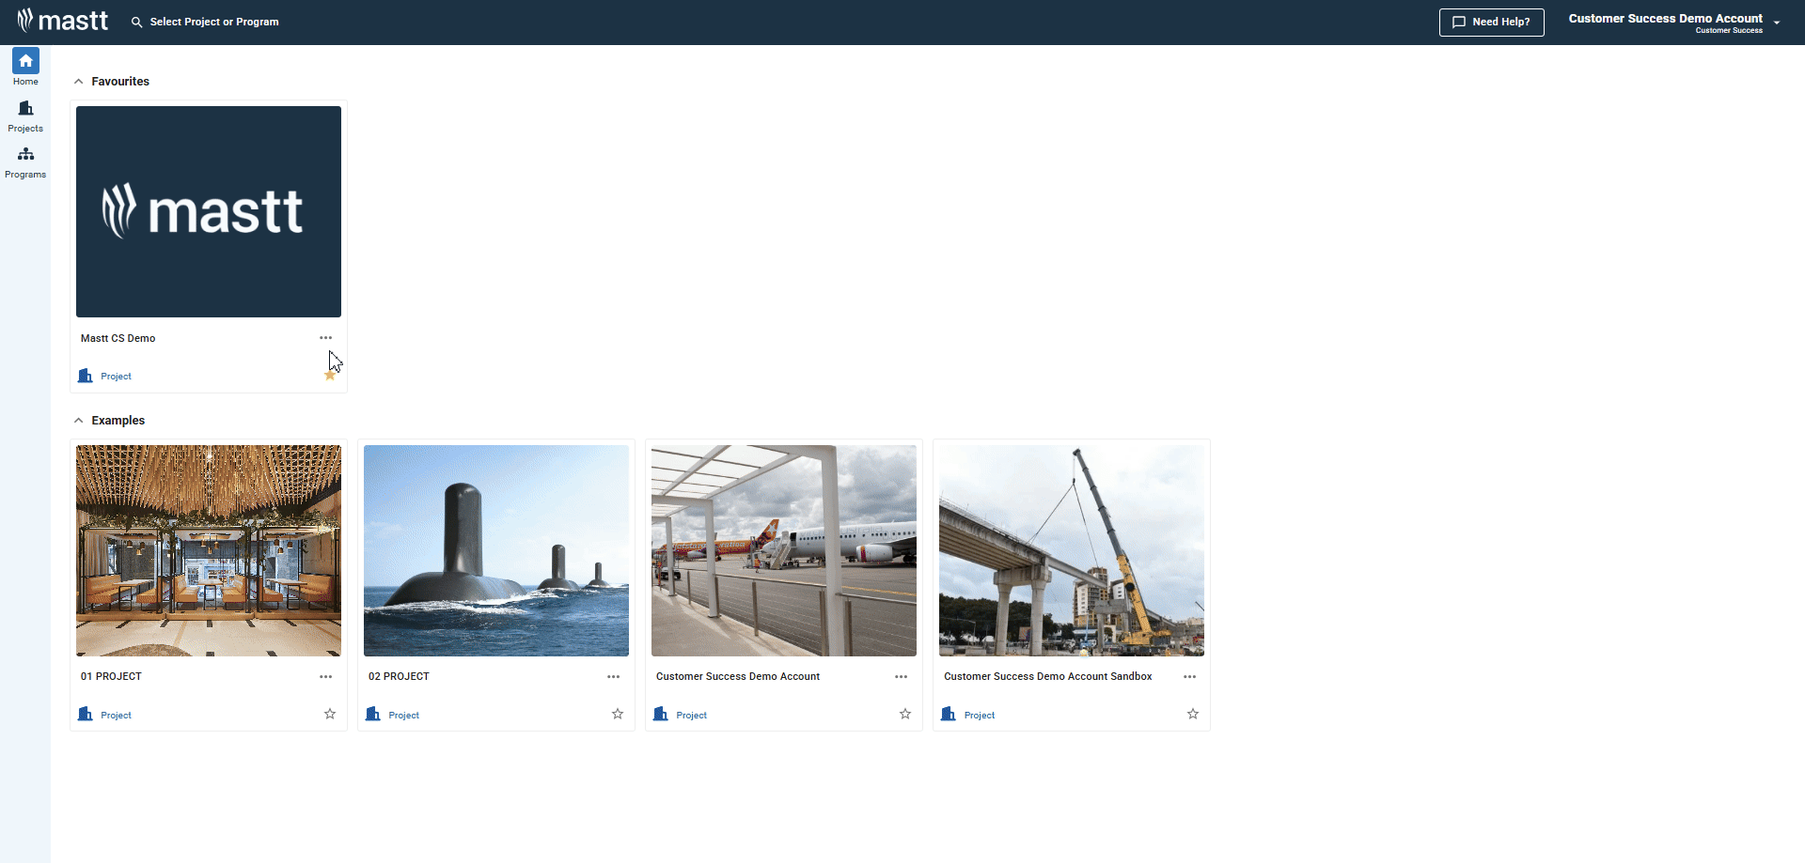Favourite Customer Success Demo Account card star
This screenshot has height=863, width=1805.
(x=905, y=715)
